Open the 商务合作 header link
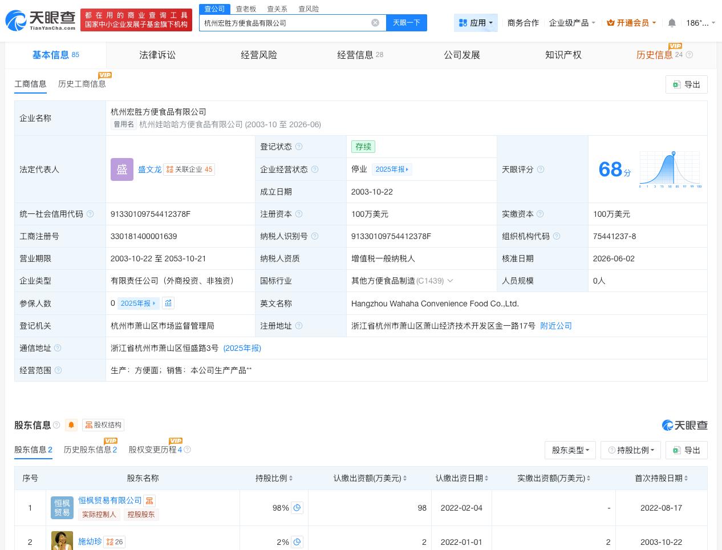 [x=523, y=23]
